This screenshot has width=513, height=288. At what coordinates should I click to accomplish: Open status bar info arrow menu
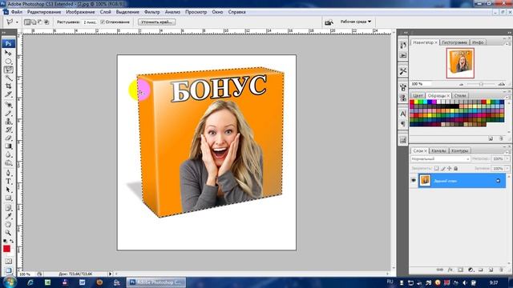coord(111,274)
